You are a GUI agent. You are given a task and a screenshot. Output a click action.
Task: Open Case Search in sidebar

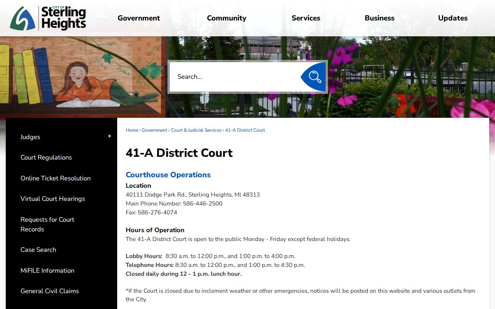[38, 250]
